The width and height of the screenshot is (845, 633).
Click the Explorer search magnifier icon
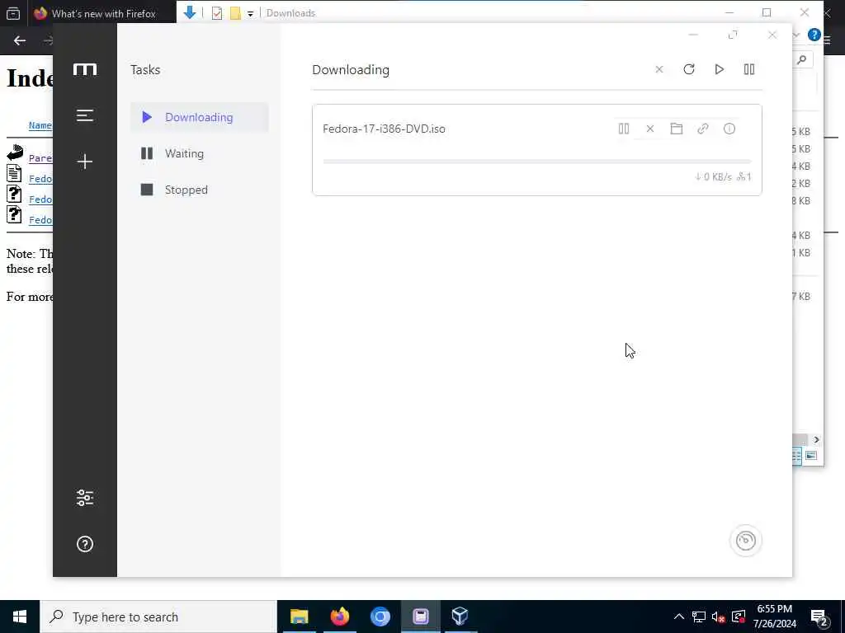(x=802, y=59)
